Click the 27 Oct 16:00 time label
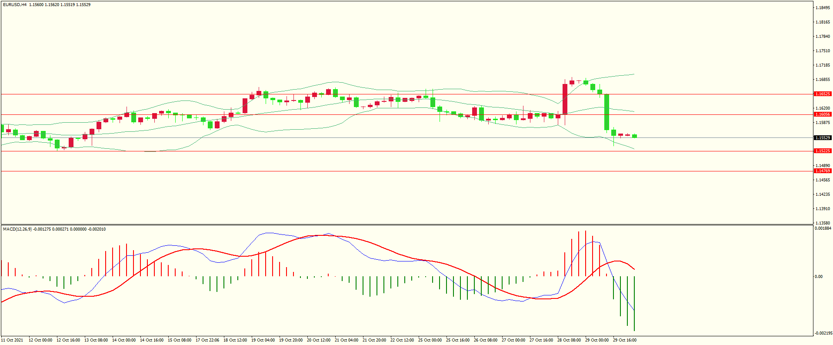 point(541,340)
